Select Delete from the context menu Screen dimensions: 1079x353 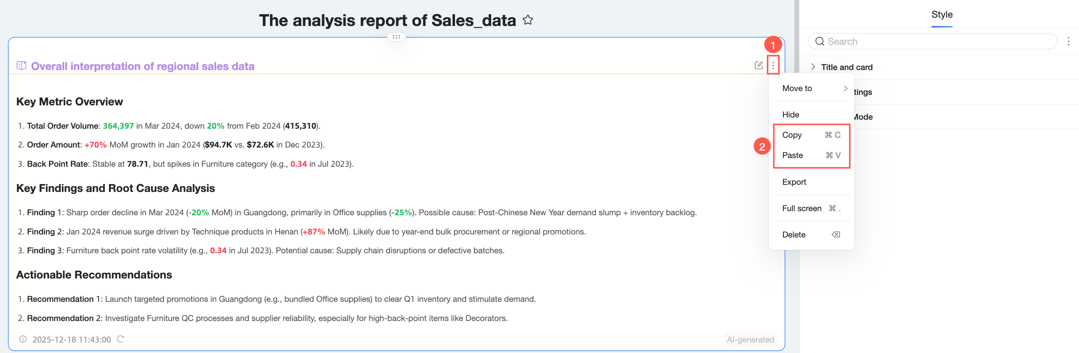(794, 234)
